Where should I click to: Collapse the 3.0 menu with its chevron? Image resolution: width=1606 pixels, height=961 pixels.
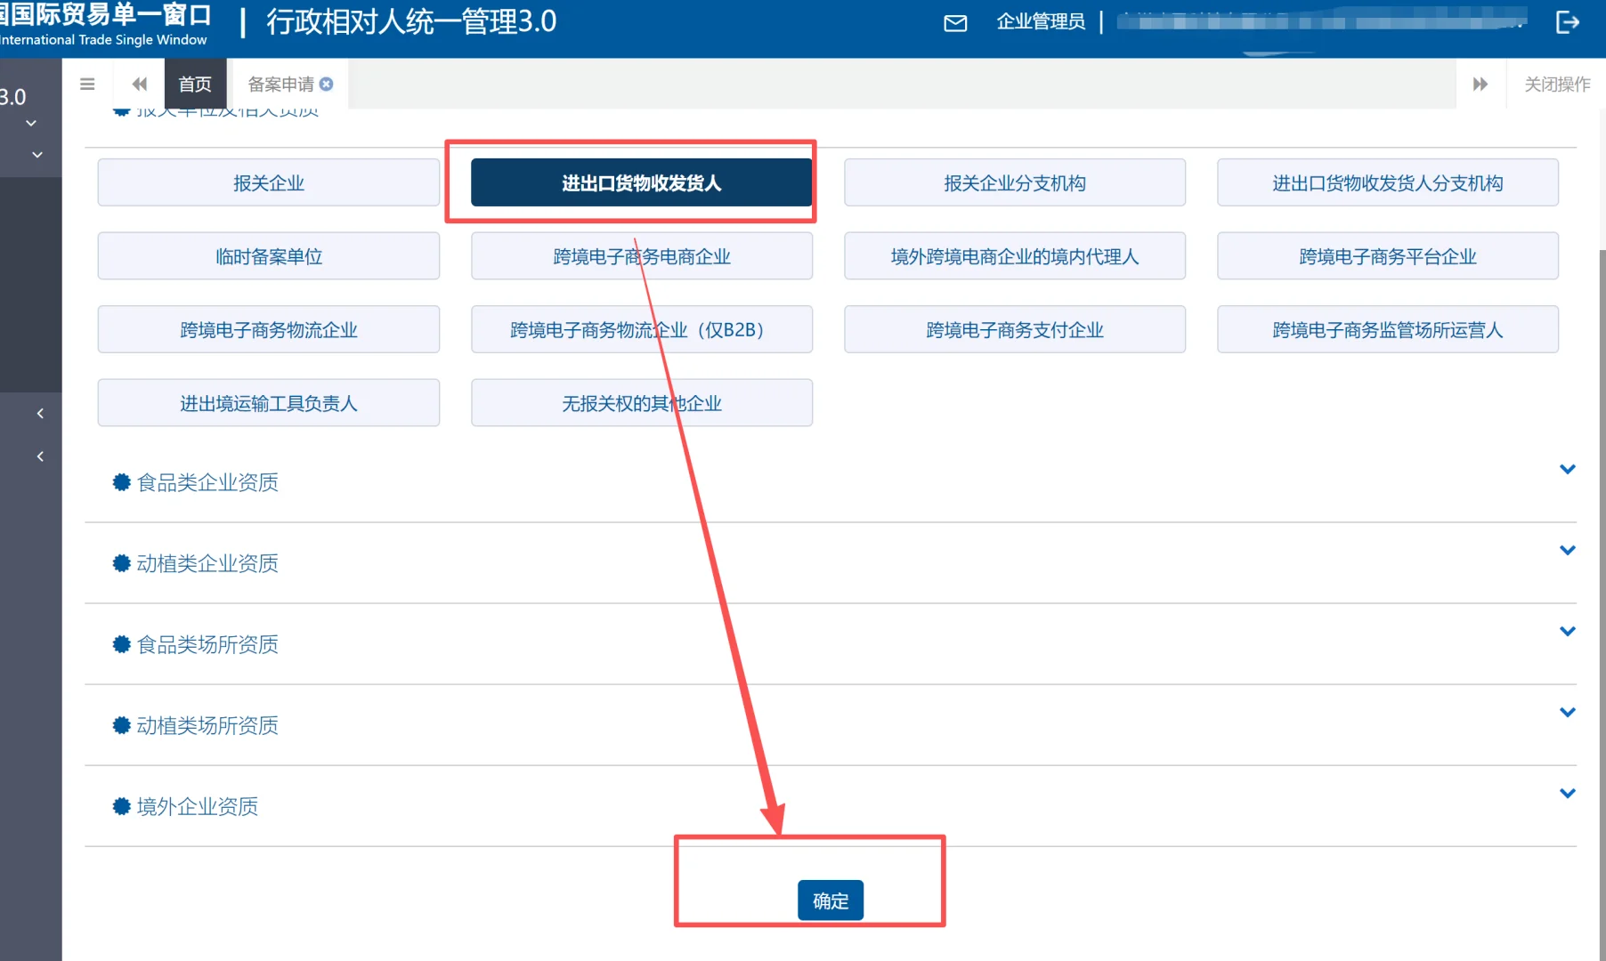[32, 122]
